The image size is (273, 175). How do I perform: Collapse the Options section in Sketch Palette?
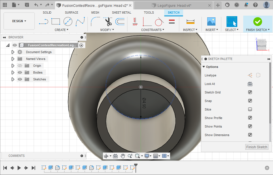[x=204, y=67]
